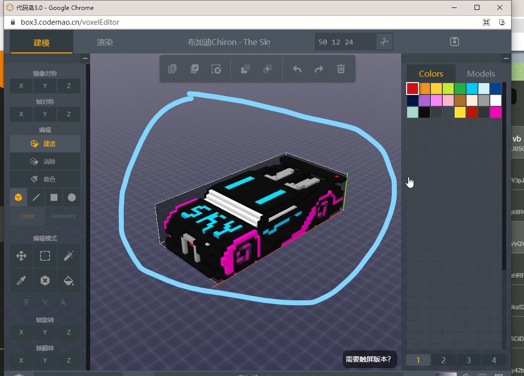Flip model on Y under 轴翻转
This screenshot has height=376, width=524.
point(45,360)
